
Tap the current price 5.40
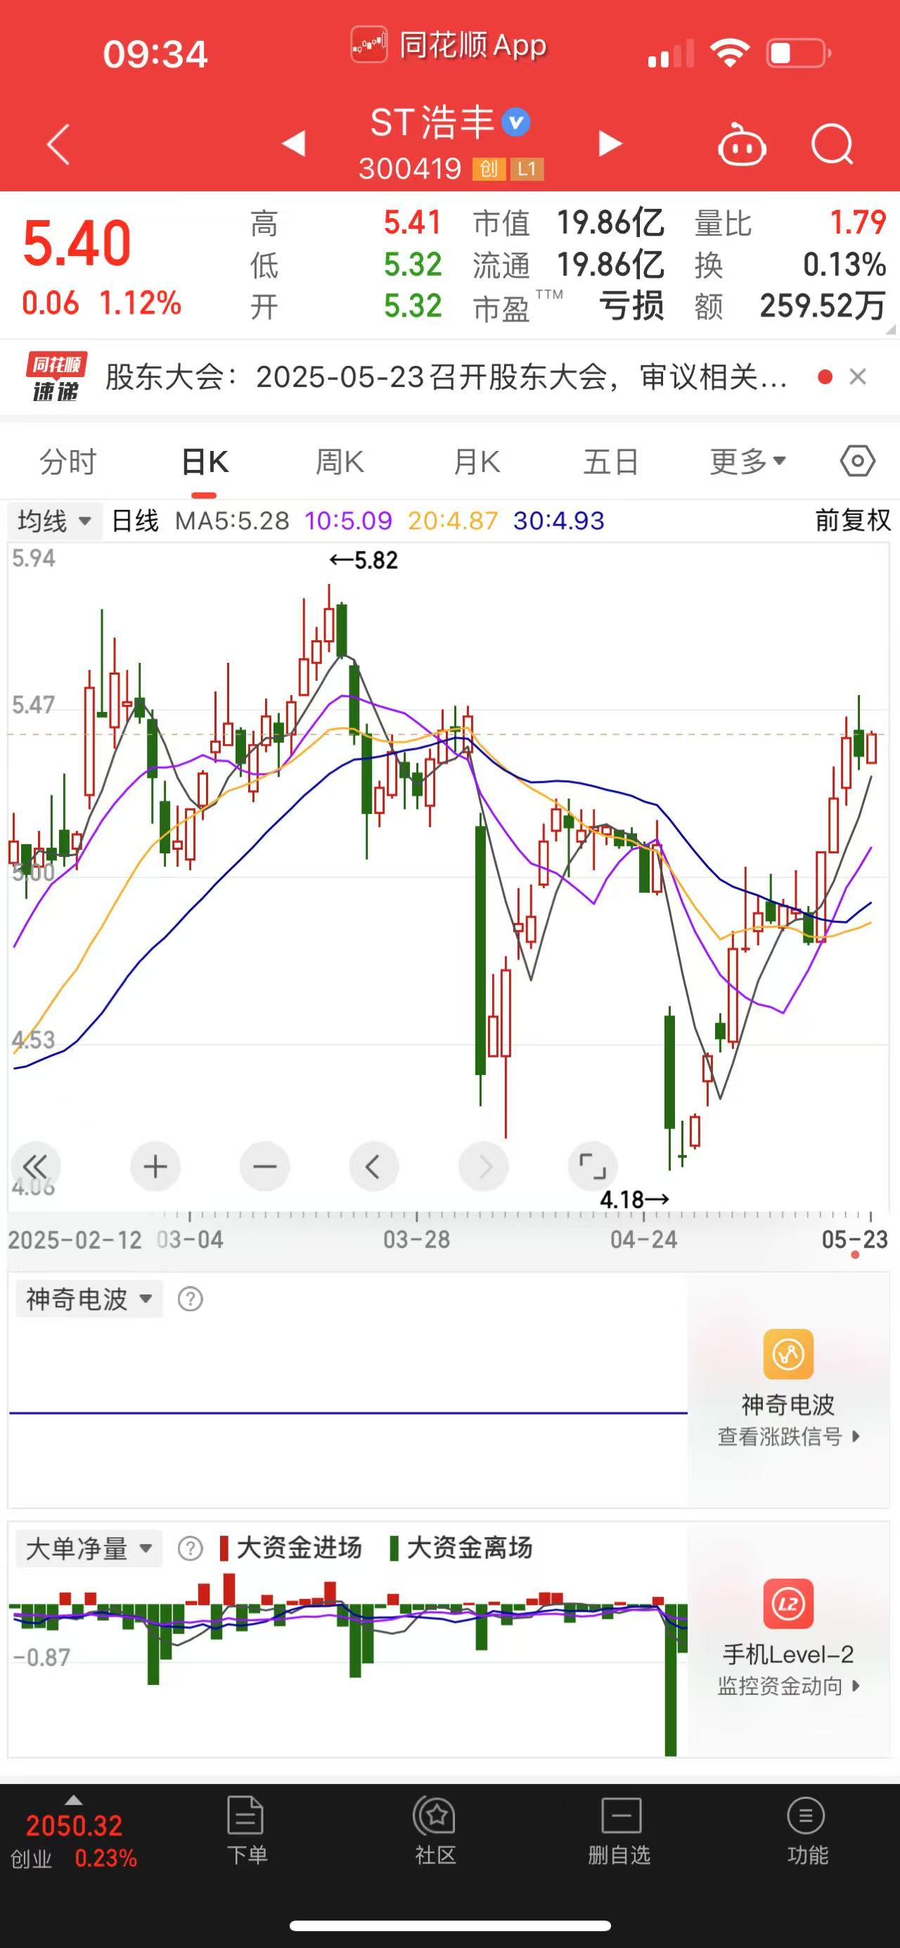(x=77, y=243)
